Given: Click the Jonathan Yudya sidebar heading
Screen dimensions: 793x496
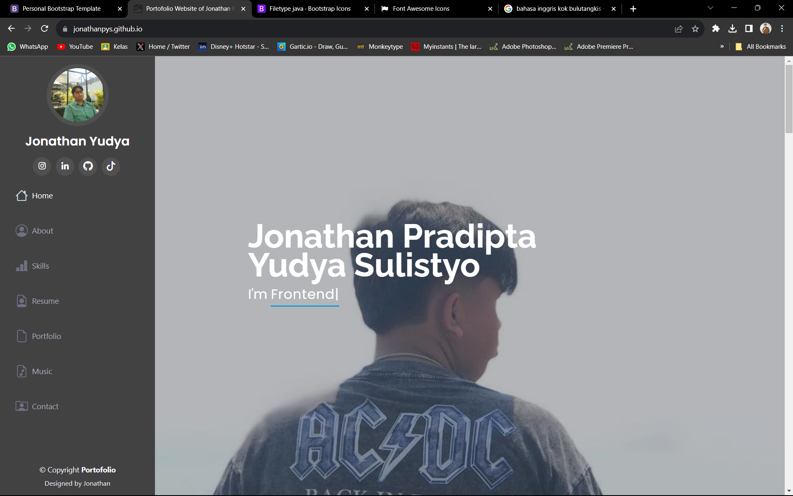Looking at the screenshot, I should point(77,141).
